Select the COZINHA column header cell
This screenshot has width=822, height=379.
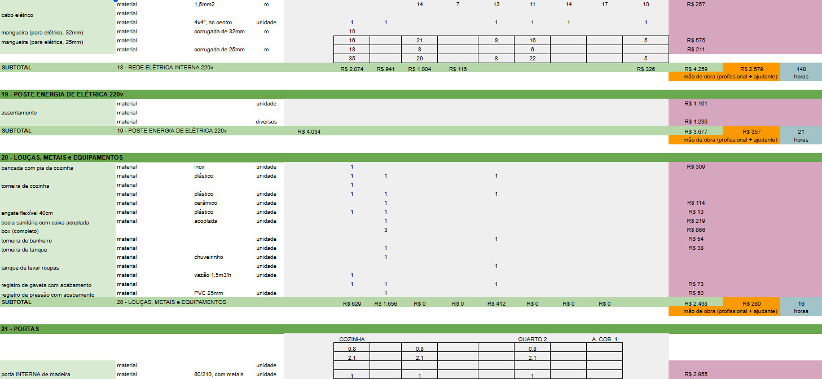351,340
